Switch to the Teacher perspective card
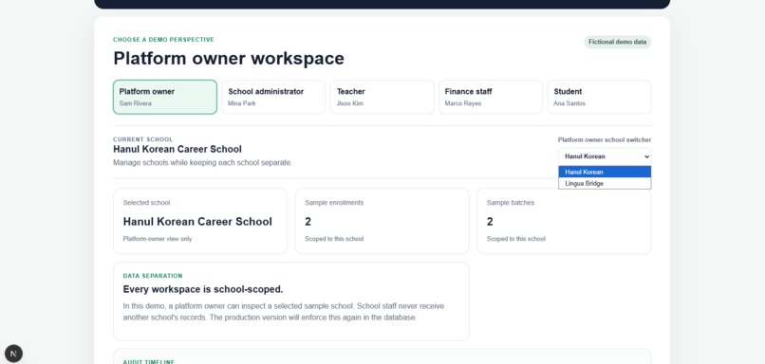Viewport: 765px width, 364px height. click(382, 97)
